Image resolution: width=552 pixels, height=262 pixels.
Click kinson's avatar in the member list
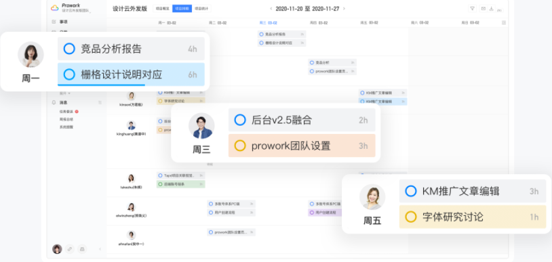[x=132, y=95]
